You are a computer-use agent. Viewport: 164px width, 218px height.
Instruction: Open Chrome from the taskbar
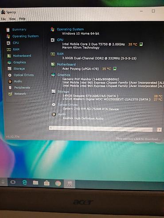pyautogui.click(x=58, y=184)
